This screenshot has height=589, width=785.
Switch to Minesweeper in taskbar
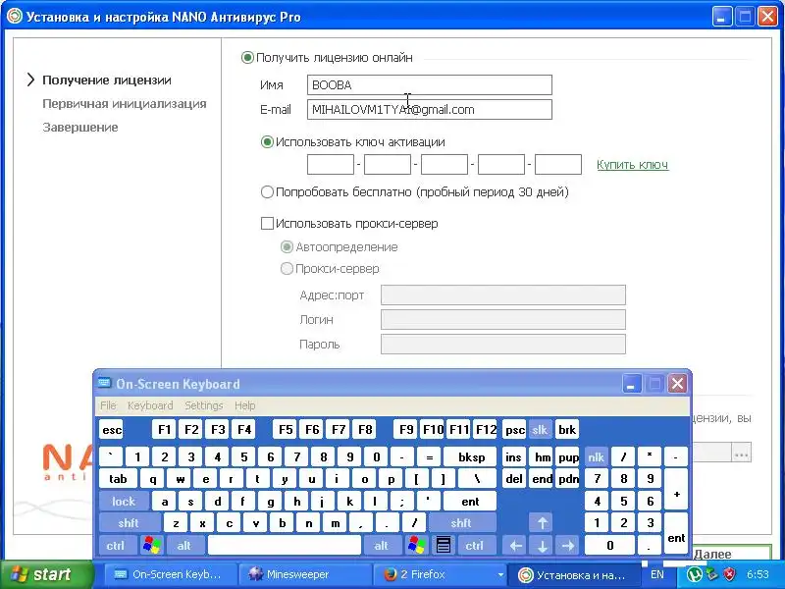click(x=305, y=574)
